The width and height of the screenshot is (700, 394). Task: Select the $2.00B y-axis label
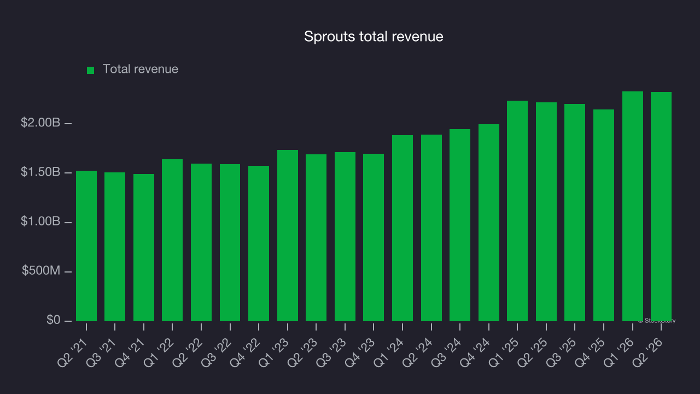[40, 123]
